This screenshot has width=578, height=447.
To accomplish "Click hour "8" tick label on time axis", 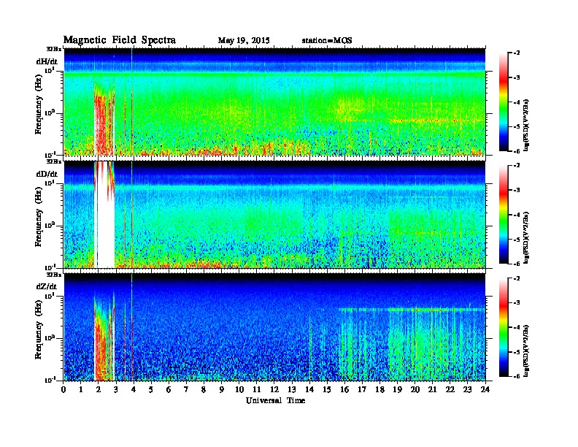I will pos(204,389).
